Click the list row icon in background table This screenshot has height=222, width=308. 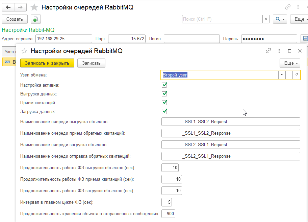click(x=7, y=62)
